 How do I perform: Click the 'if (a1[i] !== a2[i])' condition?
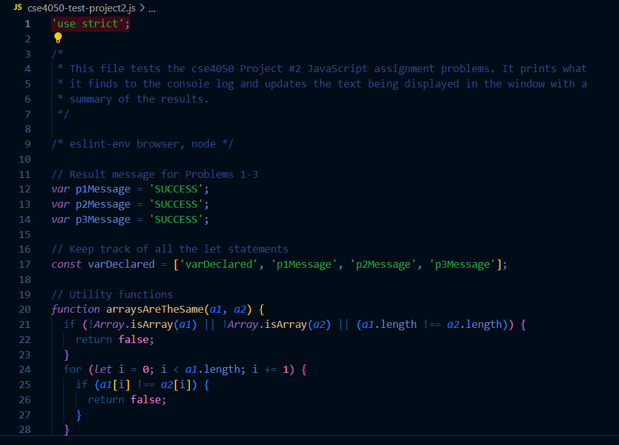click(136, 385)
